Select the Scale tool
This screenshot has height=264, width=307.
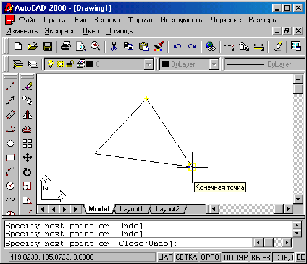click(x=27, y=186)
